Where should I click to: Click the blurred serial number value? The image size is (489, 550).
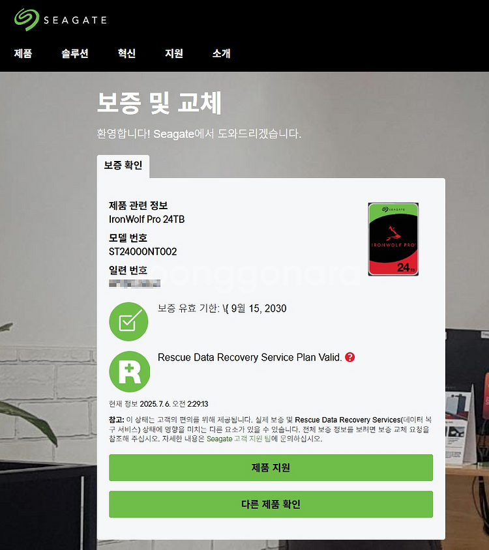tap(134, 283)
